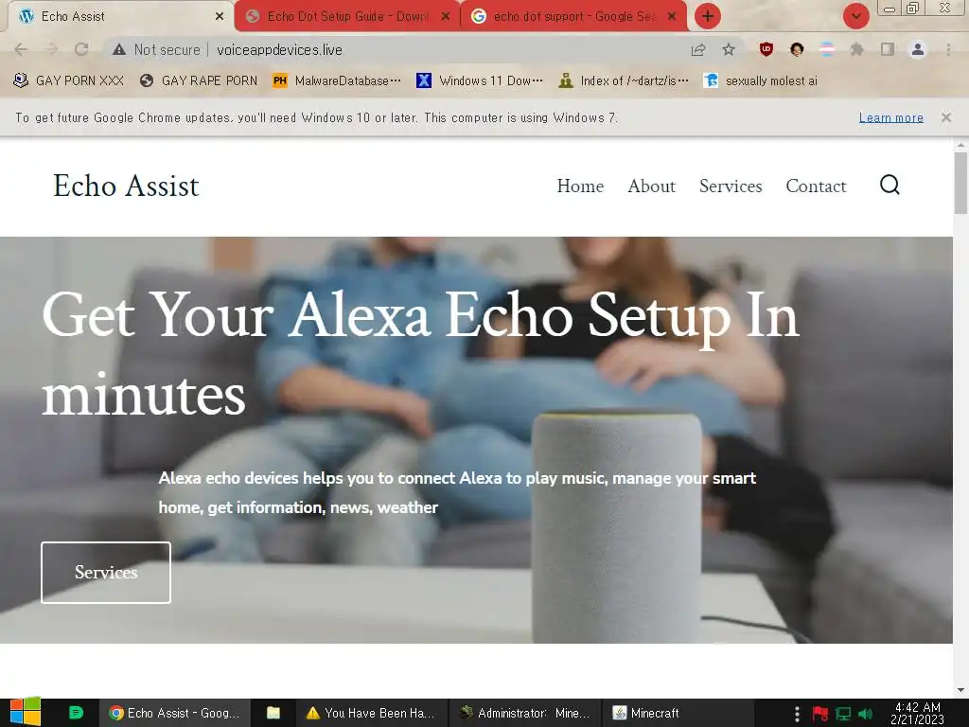This screenshot has height=727, width=969.
Task: Open the website search magnifier icon
Action: pyautogui.click(x=890, y=185)
